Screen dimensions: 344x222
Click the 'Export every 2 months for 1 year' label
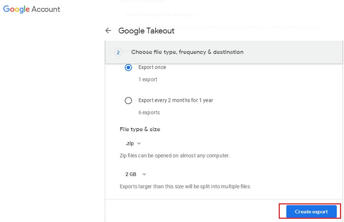point(176,100)
